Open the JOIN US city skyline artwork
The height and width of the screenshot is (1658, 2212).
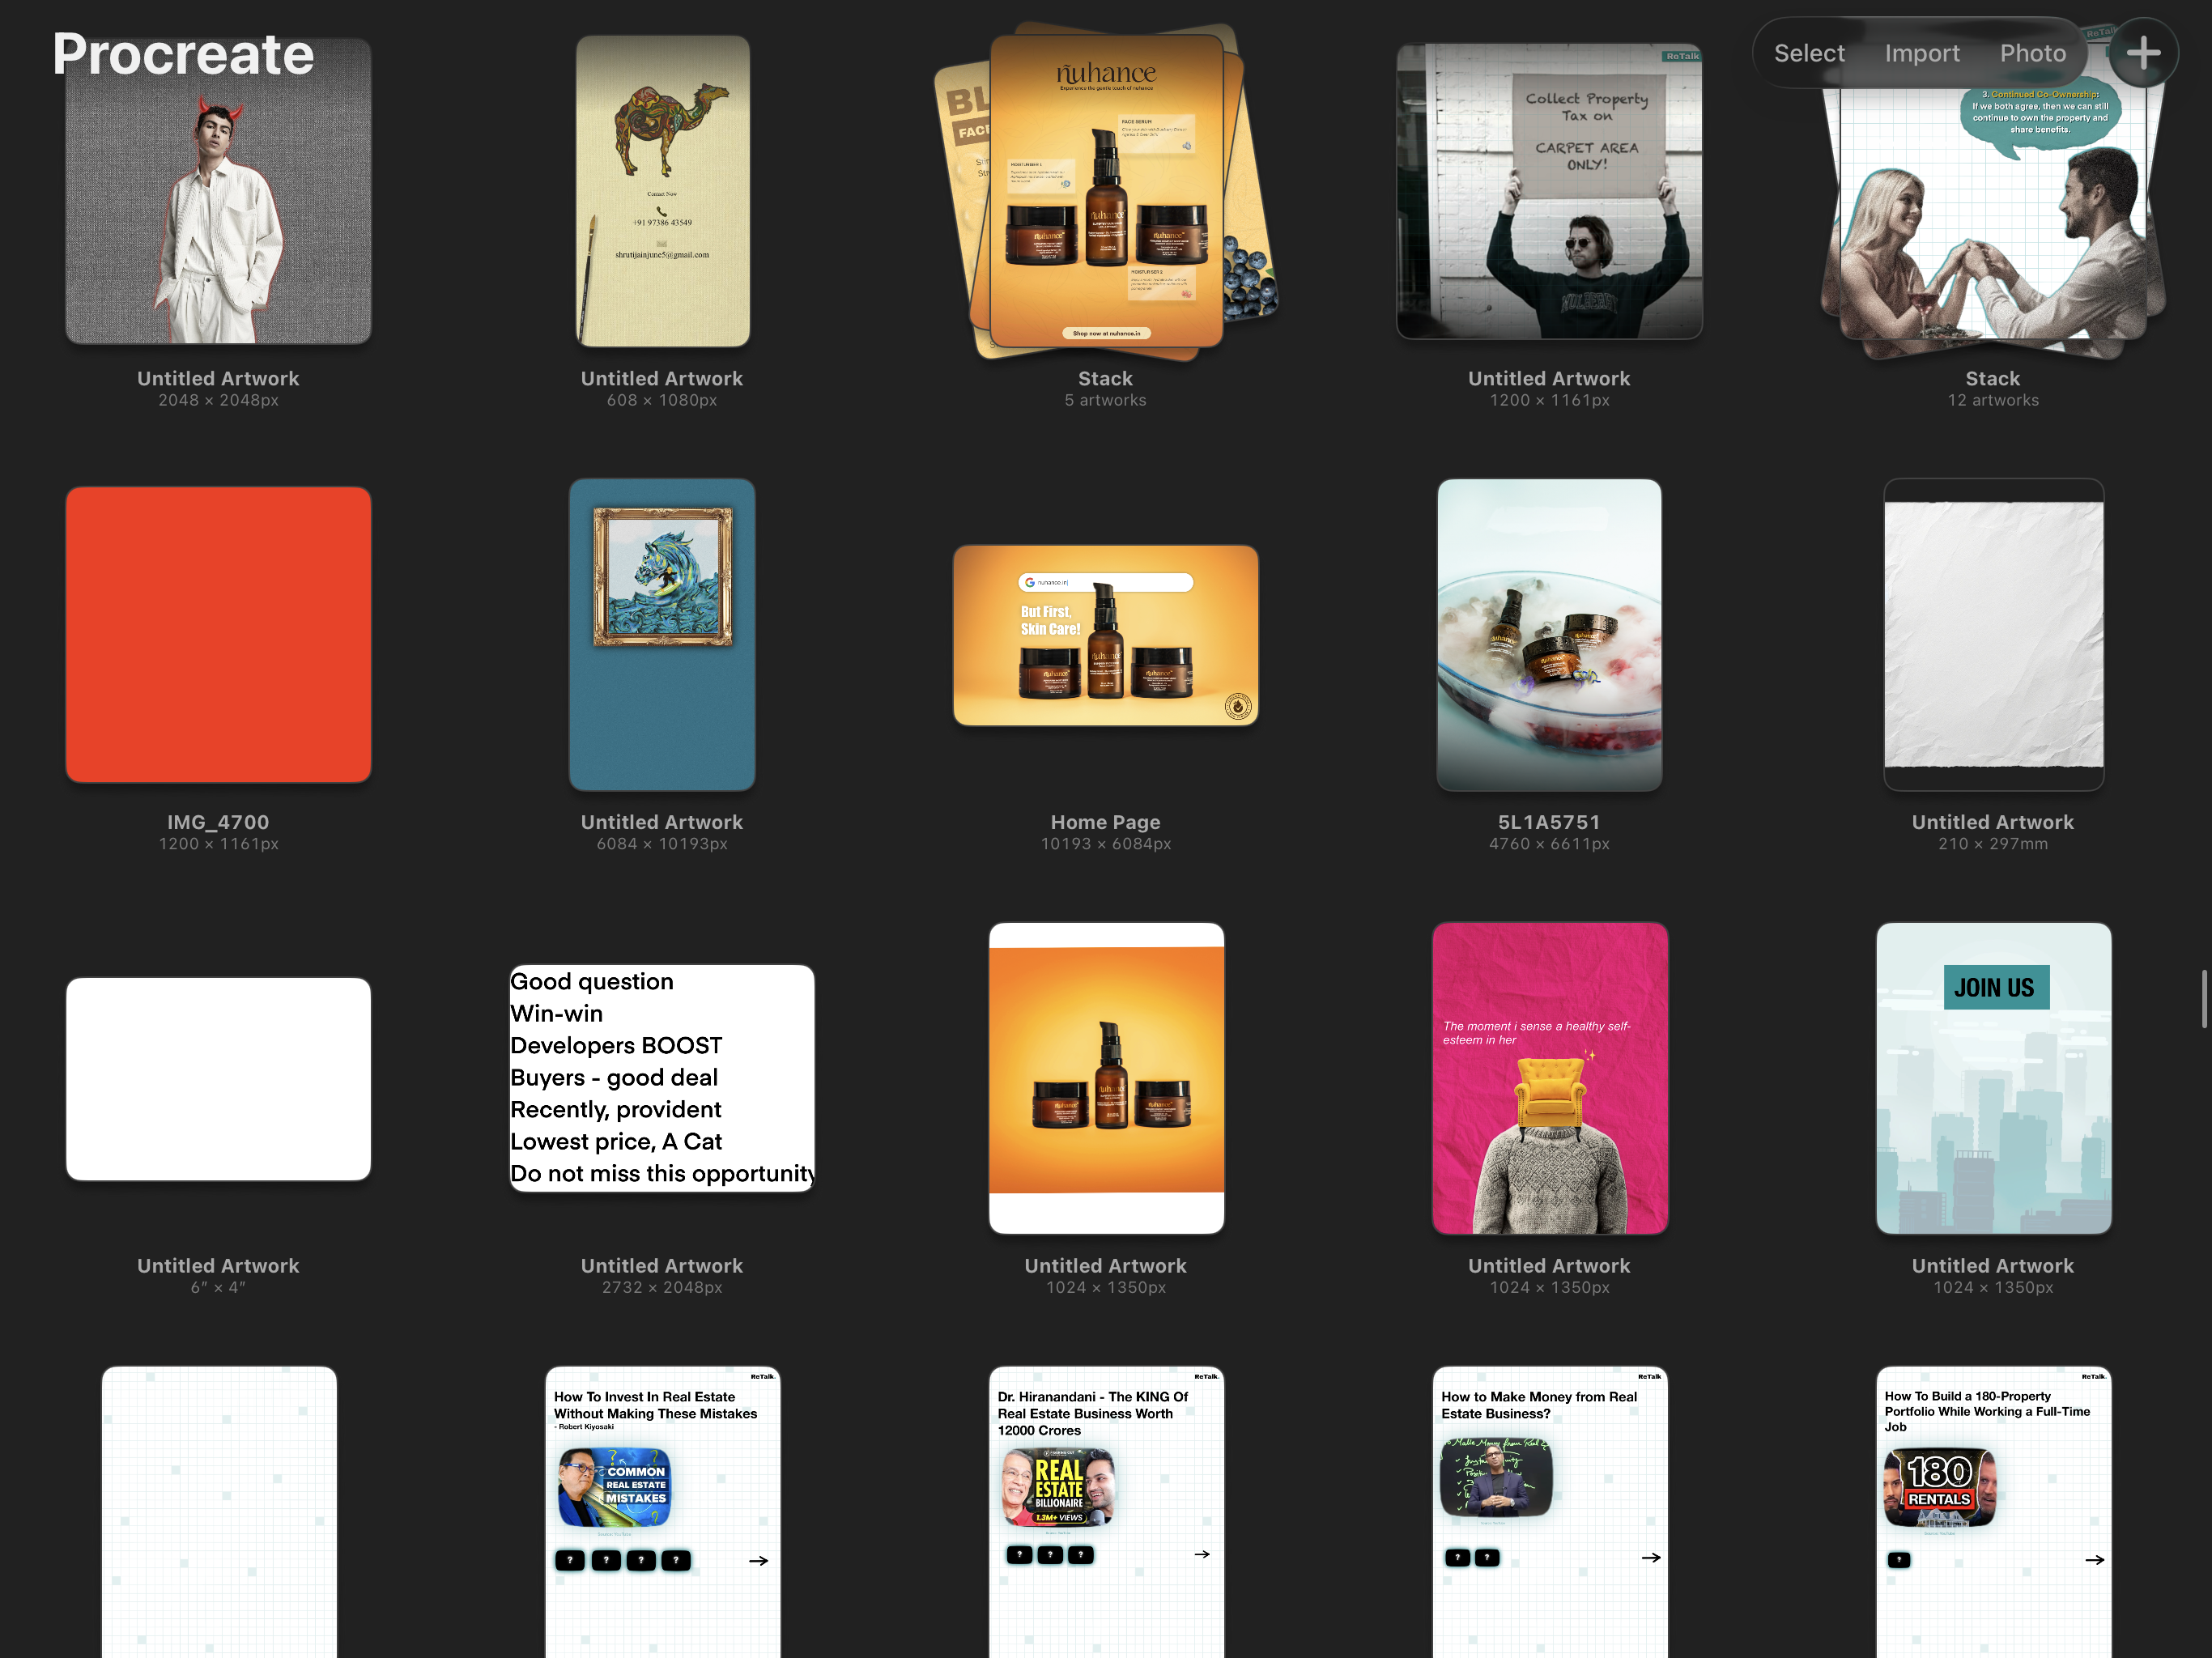coord(1992,1077)
